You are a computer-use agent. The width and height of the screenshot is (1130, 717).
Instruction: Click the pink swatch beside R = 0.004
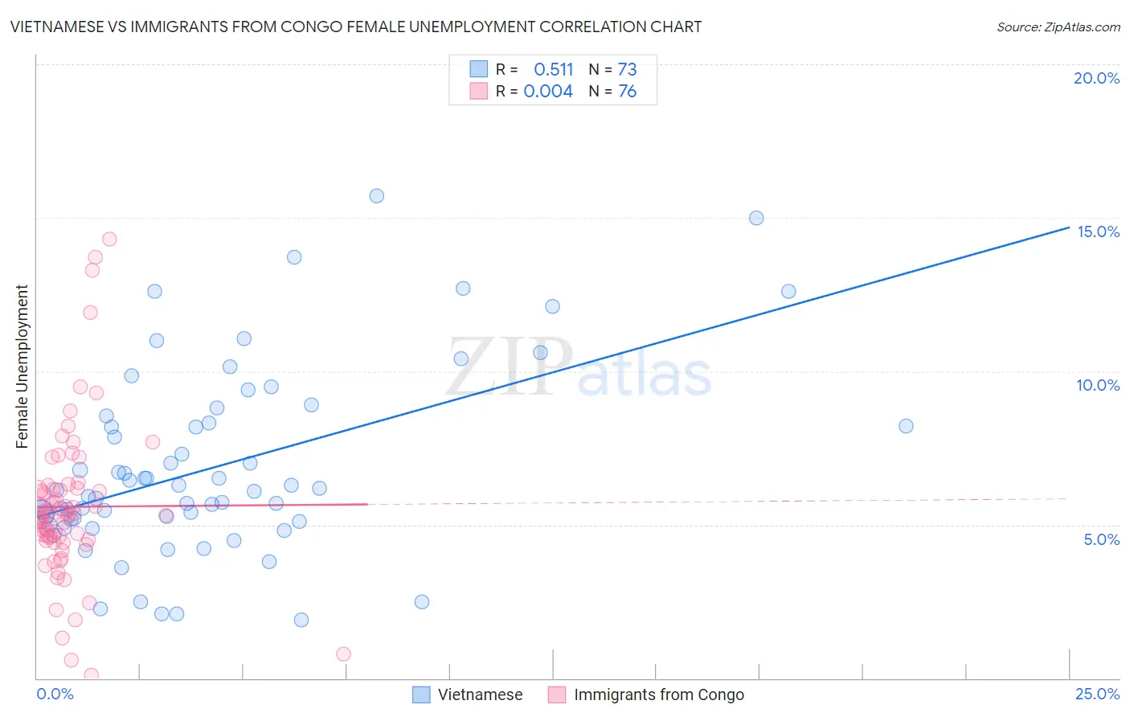pyautogui.click(x=479, y=91)
